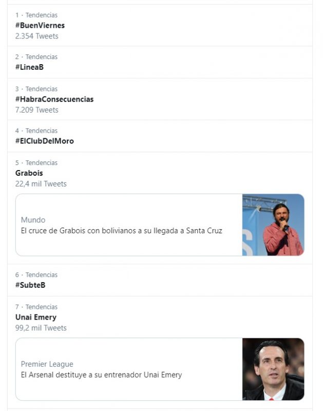Click the Premier League category label
This screenshot has width=323, height=411.
pyautogui.click(x=47, y=364)
